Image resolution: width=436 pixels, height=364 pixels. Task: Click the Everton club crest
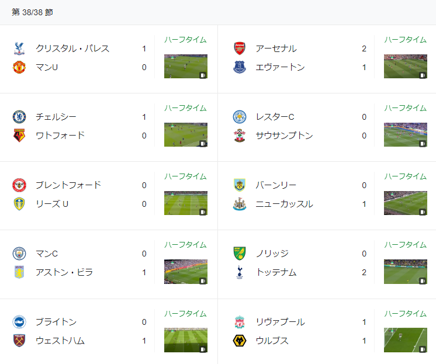click(239, 67)
